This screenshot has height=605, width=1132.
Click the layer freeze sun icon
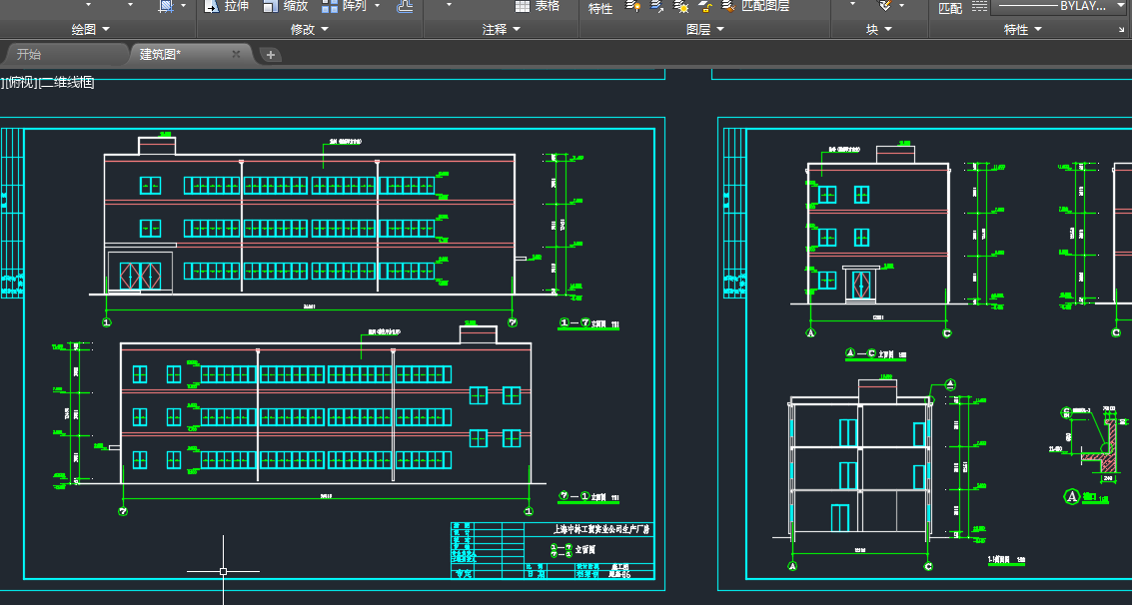680,6
